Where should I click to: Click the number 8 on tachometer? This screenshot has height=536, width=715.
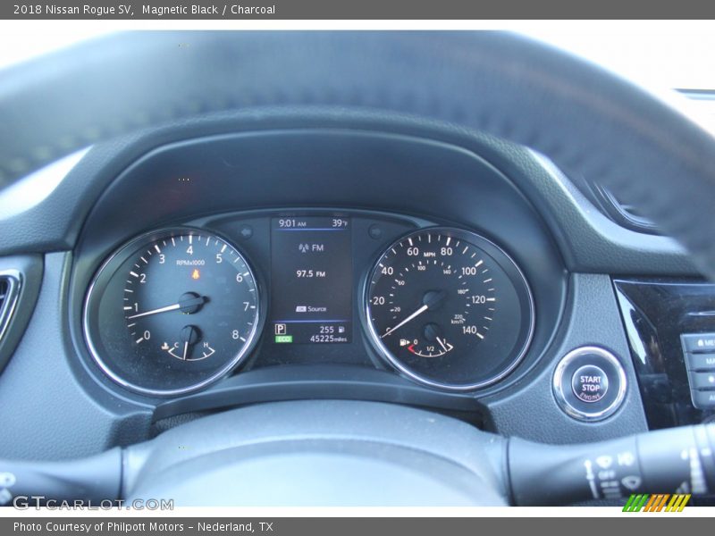pos(235,334)
